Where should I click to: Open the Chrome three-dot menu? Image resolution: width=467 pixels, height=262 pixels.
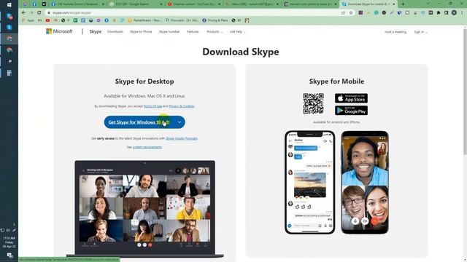pyautogui.click(x=462, y=13)
